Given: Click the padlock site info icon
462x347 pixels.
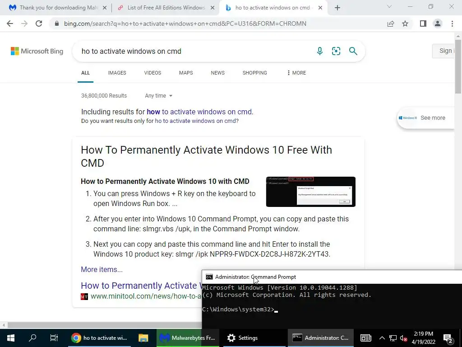Looking at the screenshot, I should 57,23.
